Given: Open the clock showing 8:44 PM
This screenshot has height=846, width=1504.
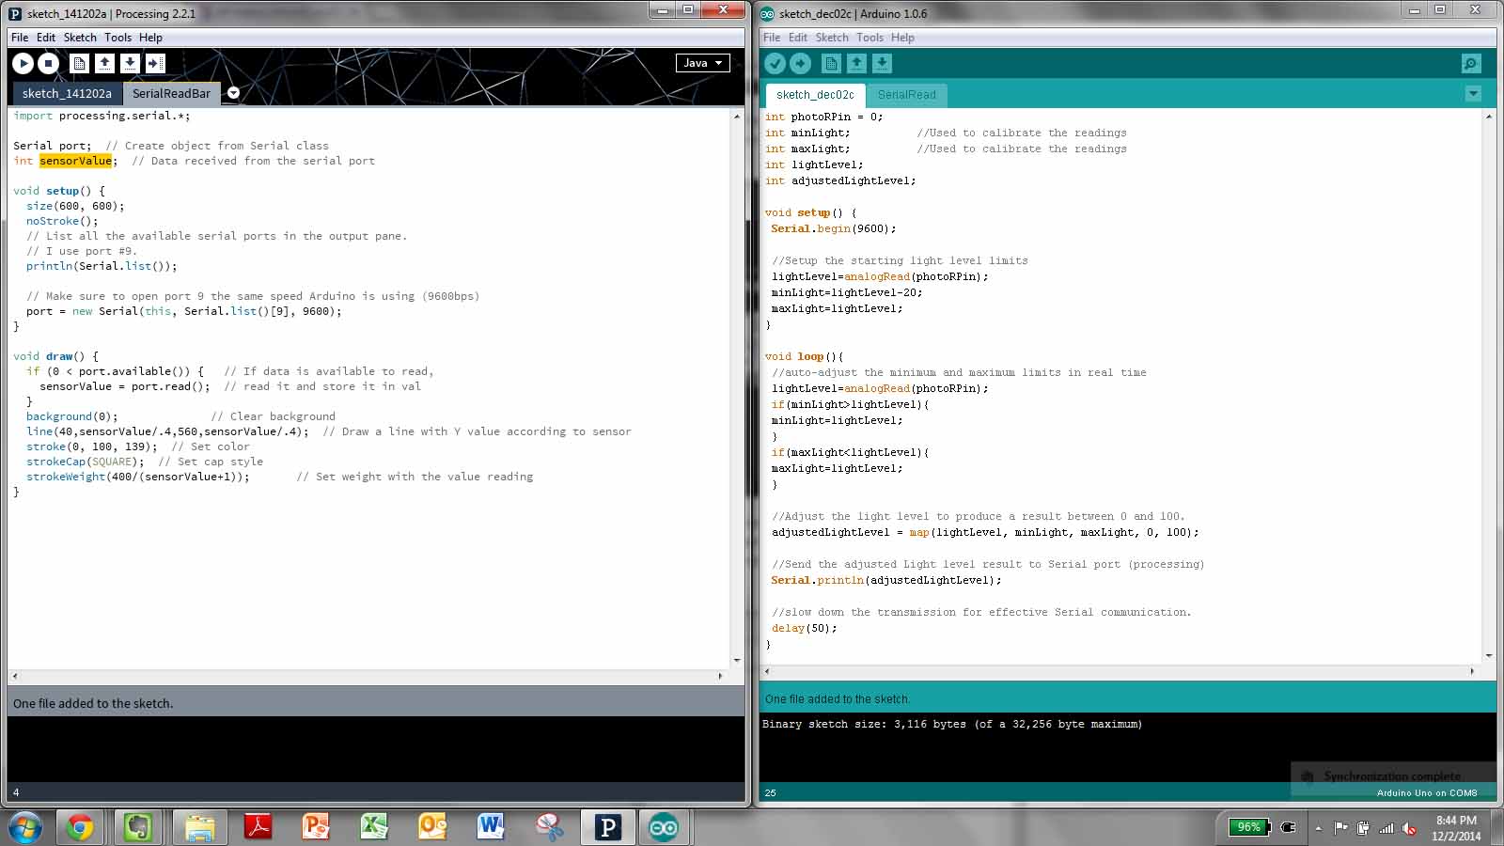Looking at the screenshot, I should click(x=1456, y=828).
